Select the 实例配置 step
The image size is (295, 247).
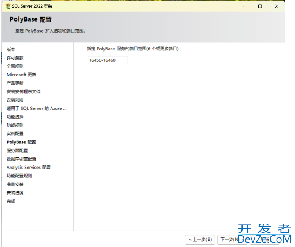point(15,134)
